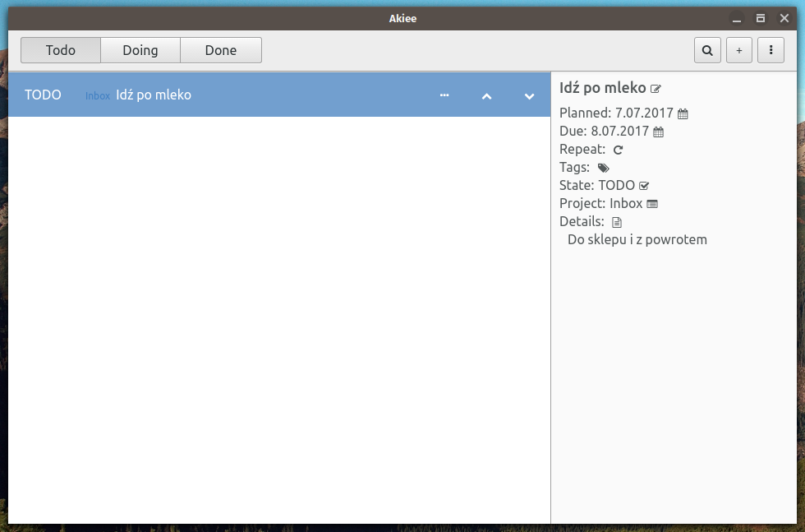Open the search tool

coord(707,50)
